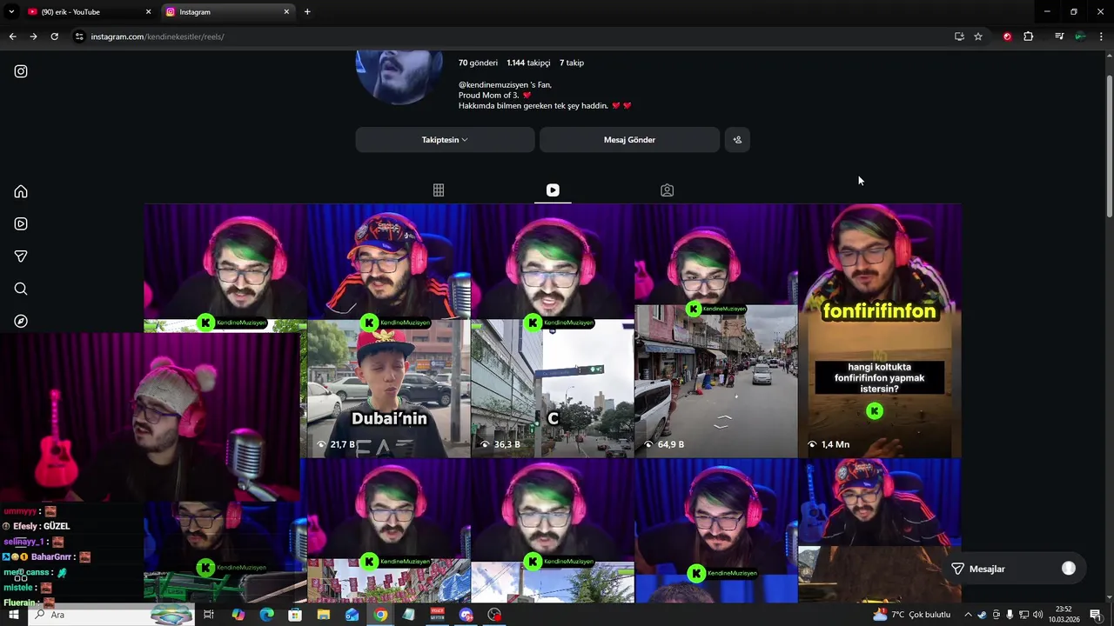Open the profile picture
1114x626 pixels.
[399, 77]
